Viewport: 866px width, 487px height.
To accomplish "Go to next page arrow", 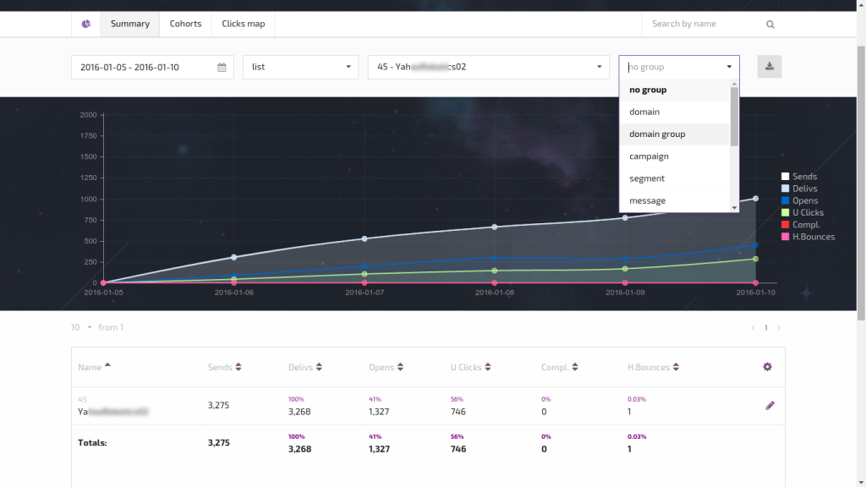I will coord(779,328).
